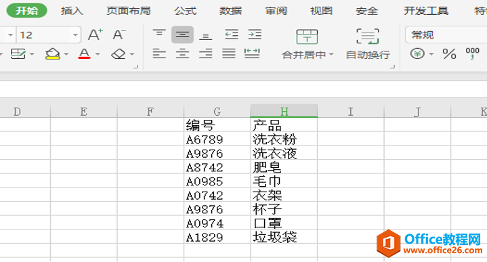Click the auto wrap text icon
The width and height of the screenshot is (487, 262).
pyautogui.click(x=368, y=37)
